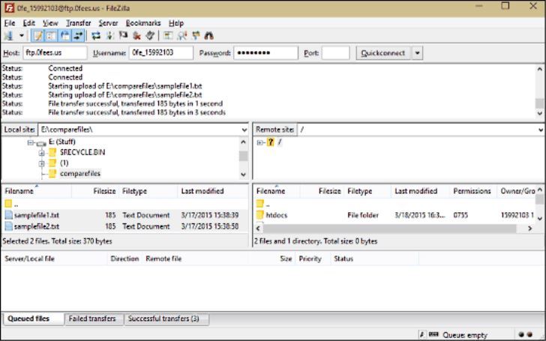Screen dimensions: 546x341
Task: Open the Site Manager dropdown arrow
Action: pos(22,35)
